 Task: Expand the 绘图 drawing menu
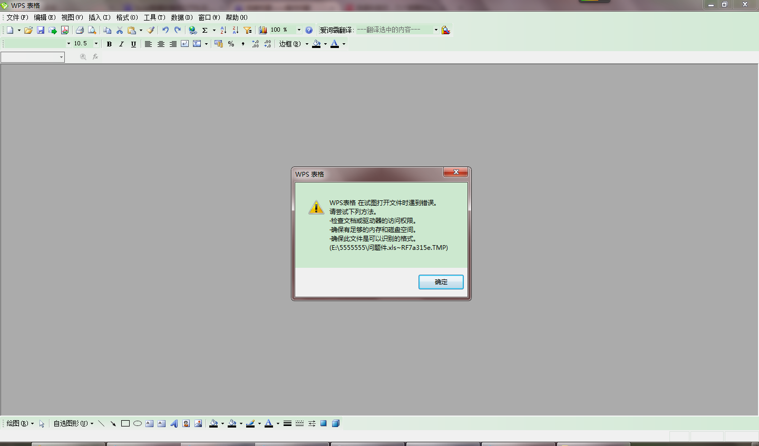21,423
